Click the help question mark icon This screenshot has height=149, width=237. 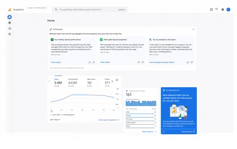(223, 9)
